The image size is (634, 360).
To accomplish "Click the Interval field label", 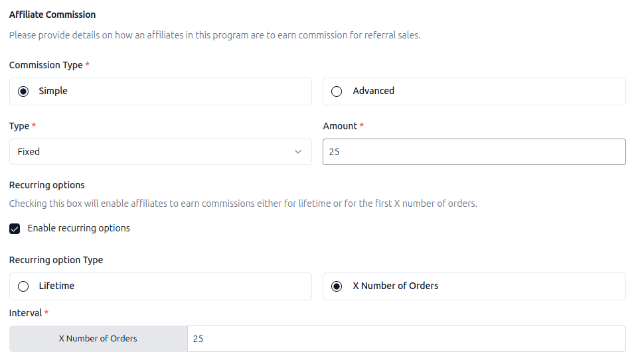I will pyautogui.click(x=25, y=313).
